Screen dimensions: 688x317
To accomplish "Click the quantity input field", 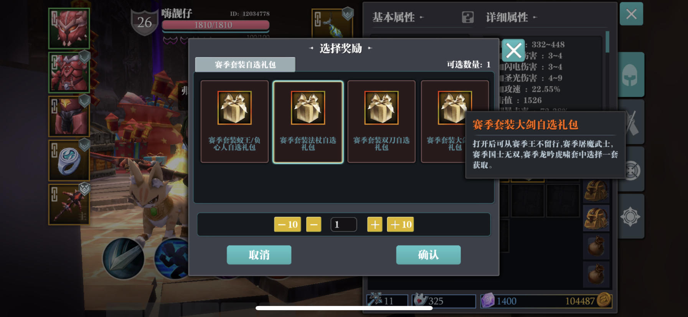I will 343,224.
